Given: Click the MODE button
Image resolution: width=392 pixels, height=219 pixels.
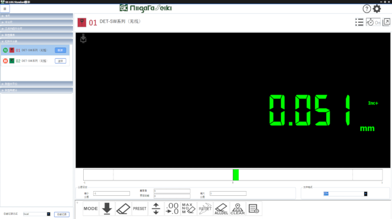Looking at the screenshot, I should click(x=90, y=208).
